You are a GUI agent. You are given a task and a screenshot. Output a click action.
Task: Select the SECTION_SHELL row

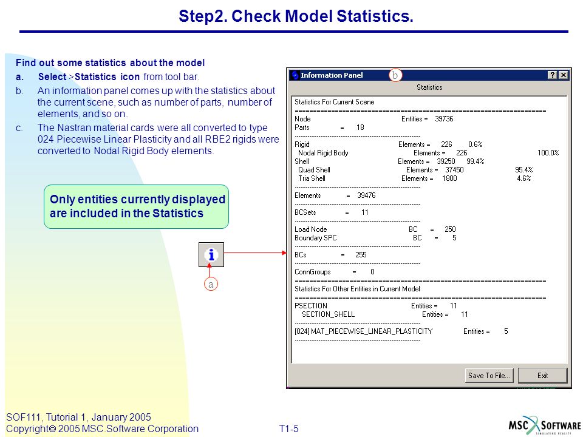pos(385,314)
